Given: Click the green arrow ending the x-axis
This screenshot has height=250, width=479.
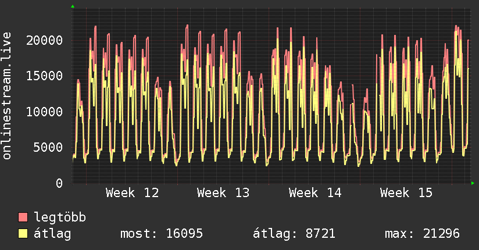Looking at the screenshot, I should 473,183.
